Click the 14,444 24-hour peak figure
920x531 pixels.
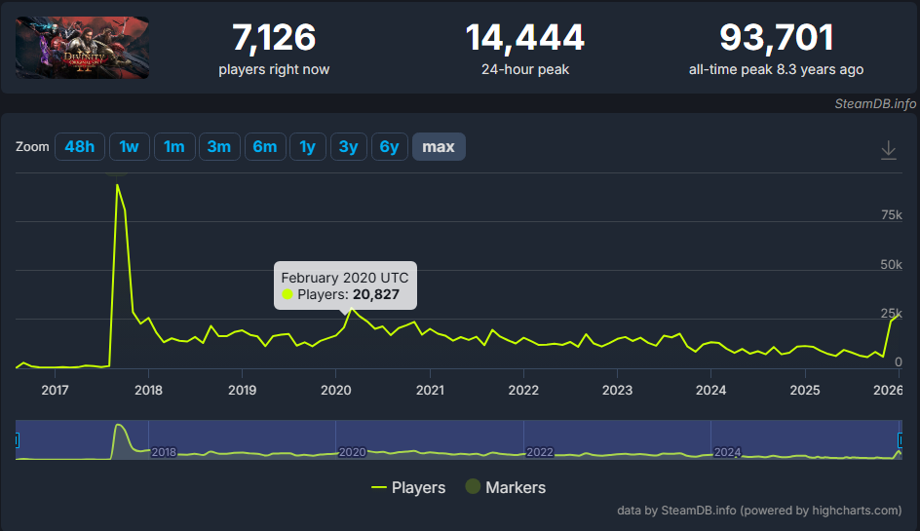(525, 38)
